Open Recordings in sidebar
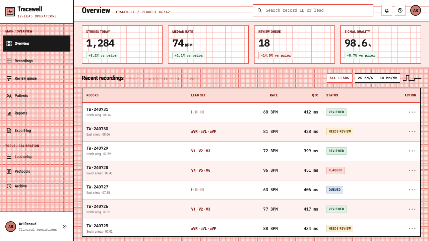This screenshot has height=241, width=429. click(x=37, y=61)
